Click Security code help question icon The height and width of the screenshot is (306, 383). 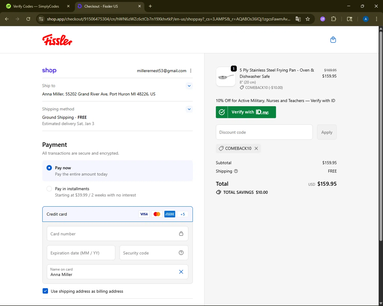click(x=181, y=253)
